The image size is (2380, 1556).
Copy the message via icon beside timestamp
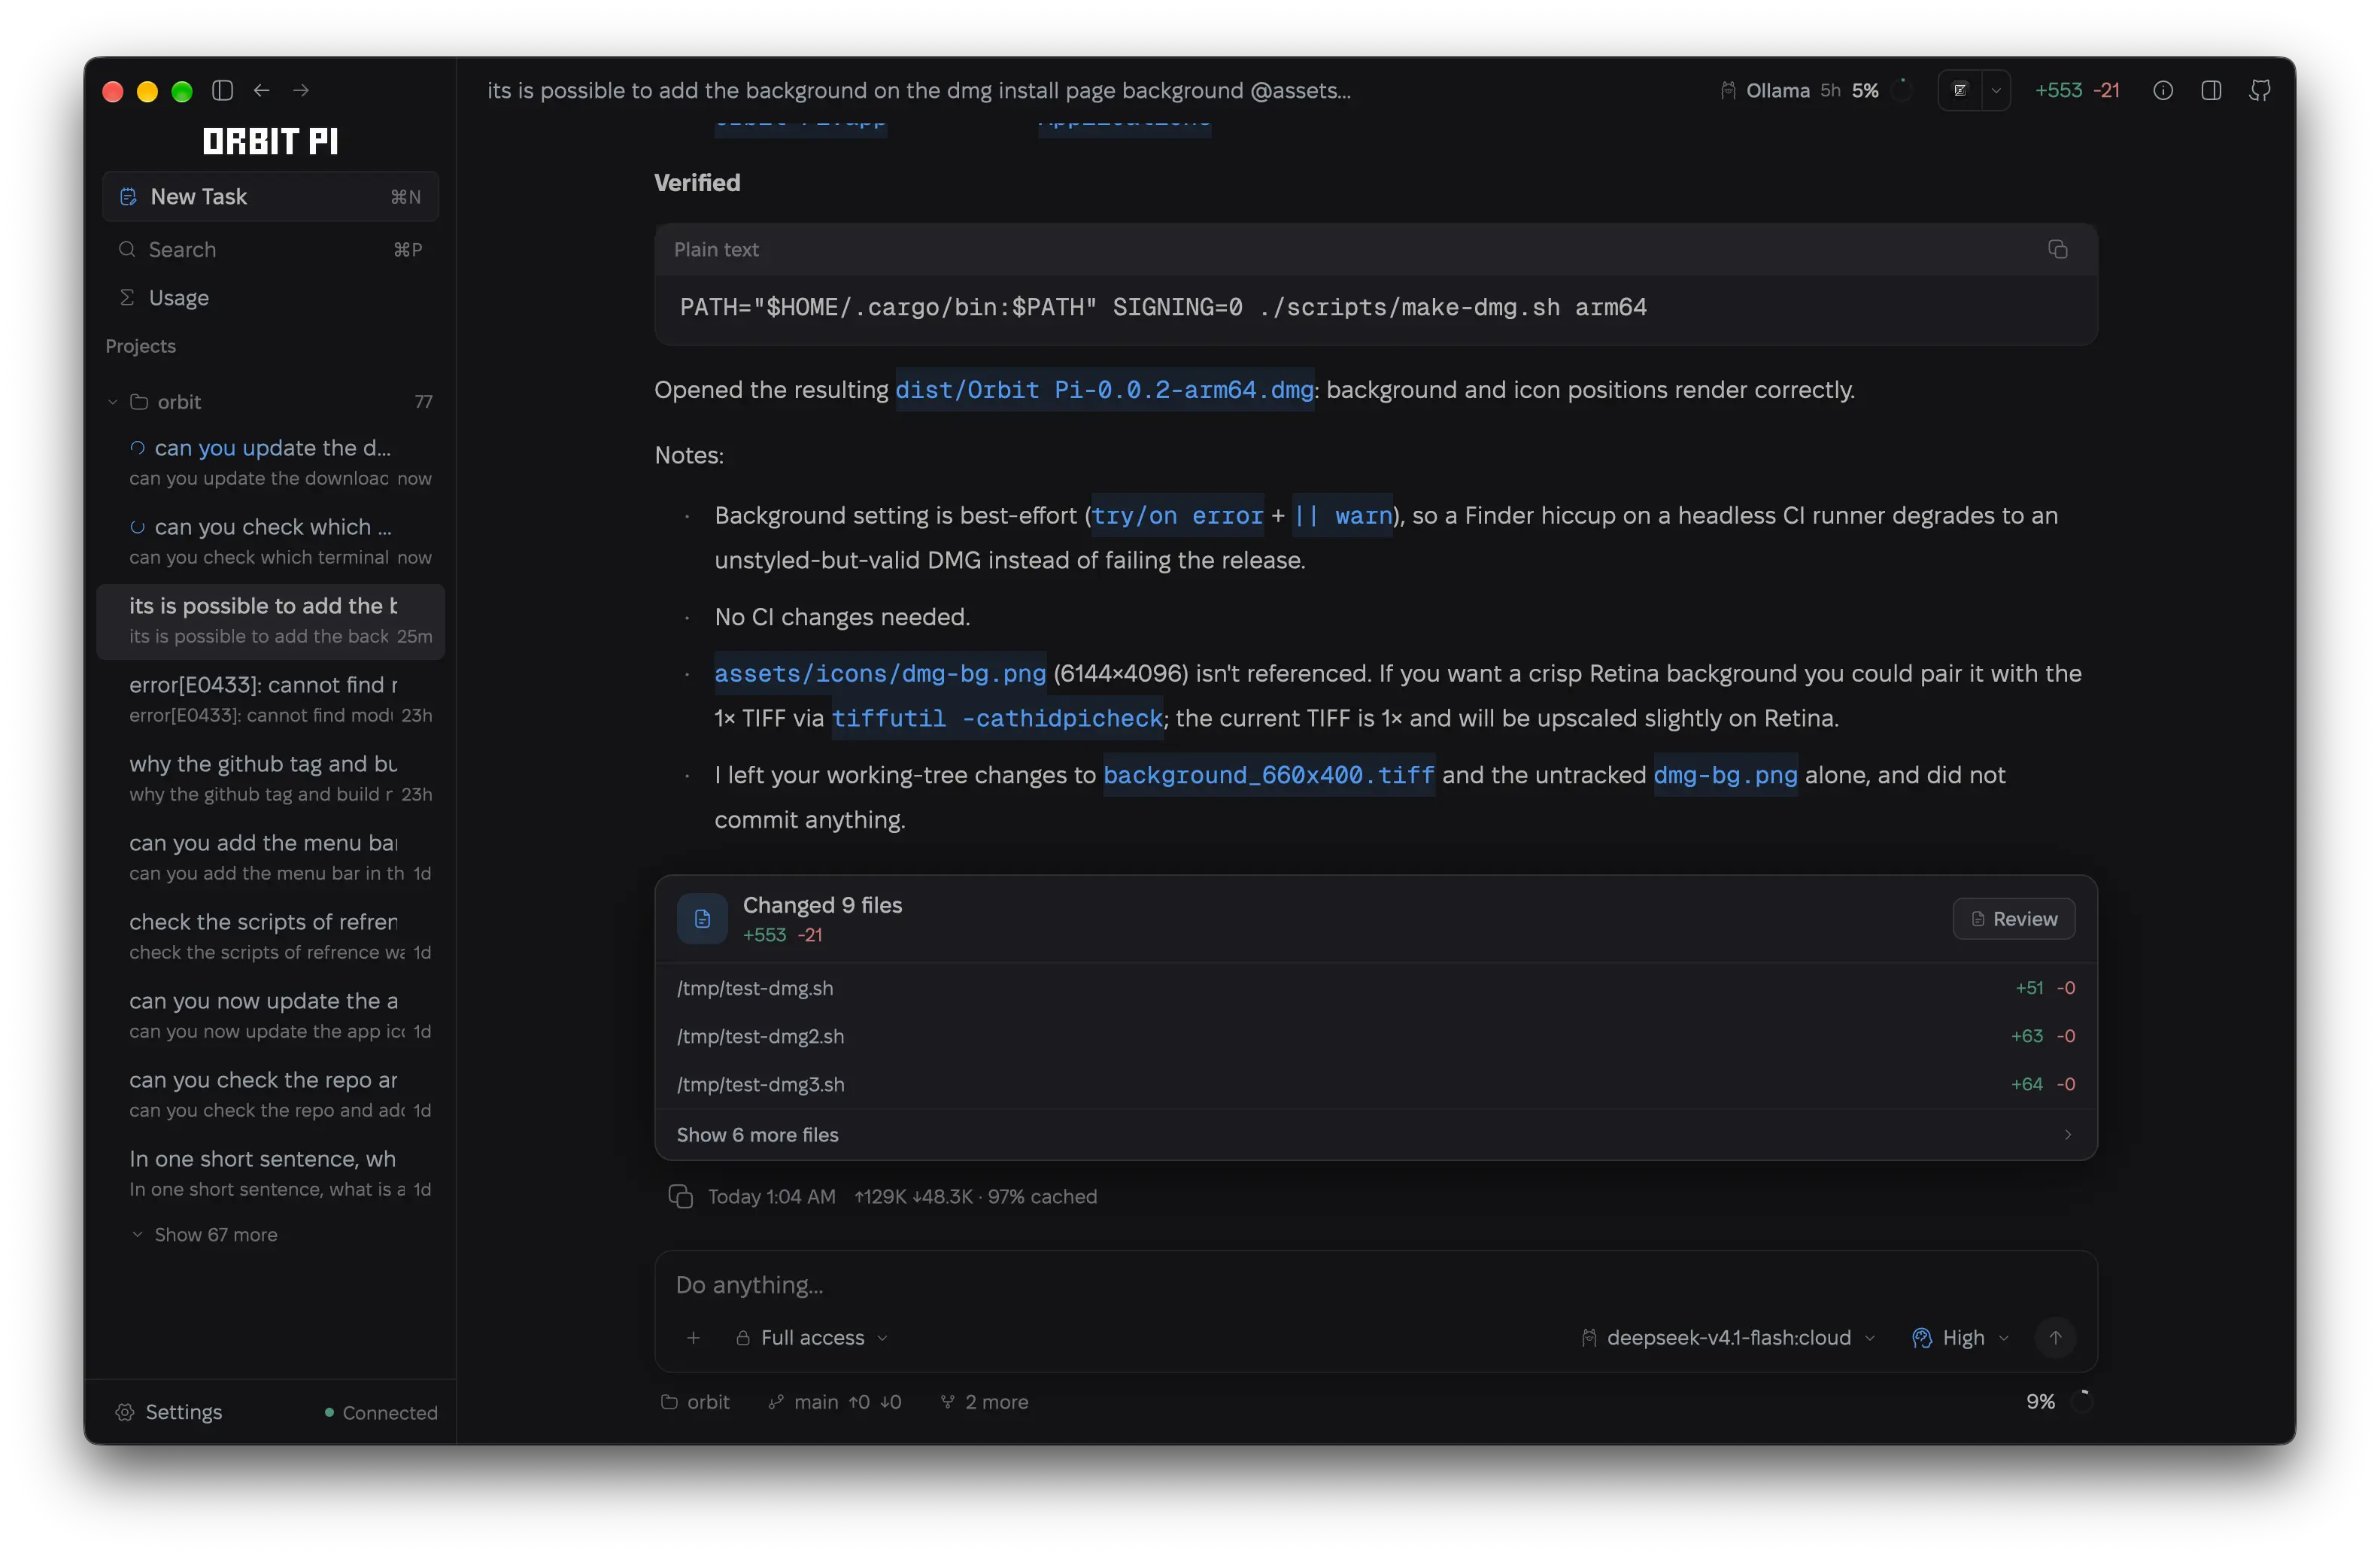(680, 1197)
